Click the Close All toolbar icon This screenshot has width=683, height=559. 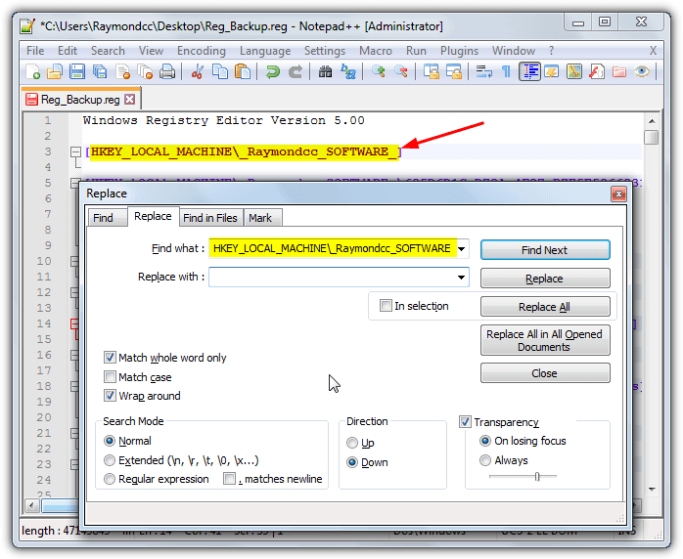click(x=145, y=71)
